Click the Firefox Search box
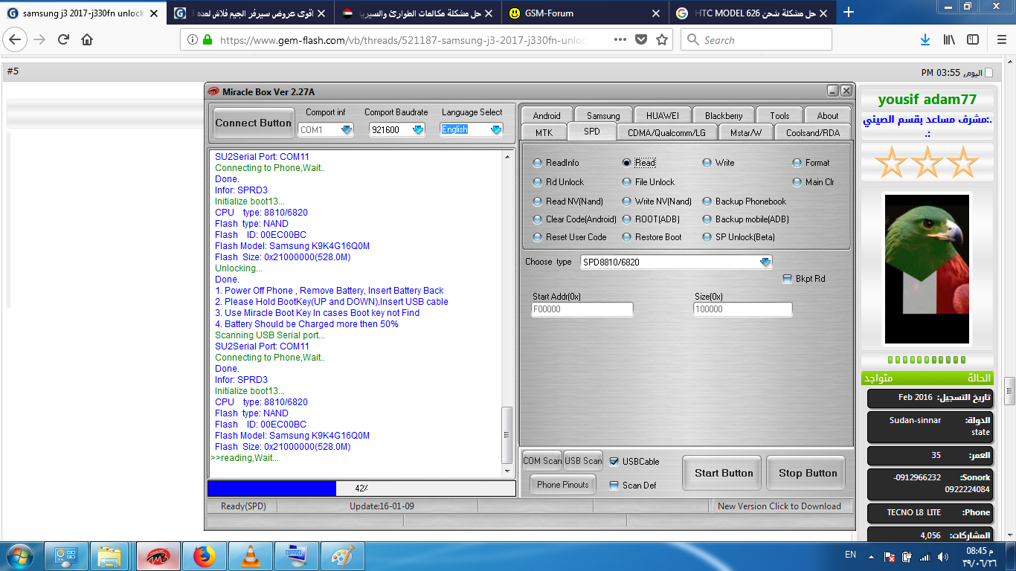This screenshot has width=1016, height=571. tap(756, 40)
